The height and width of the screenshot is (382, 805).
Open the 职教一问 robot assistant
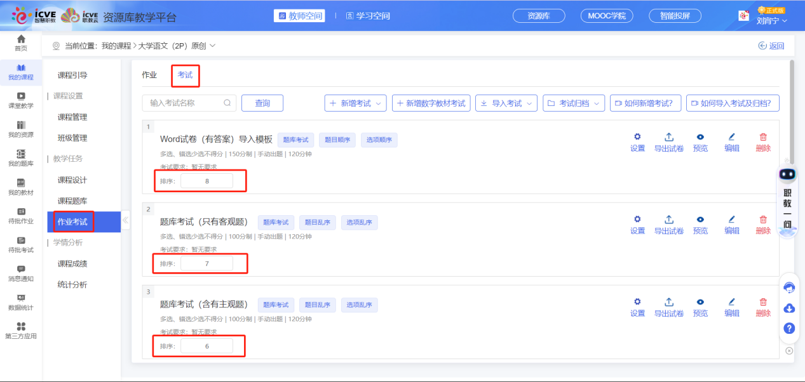pyautogui.click(x=787, y=200)
